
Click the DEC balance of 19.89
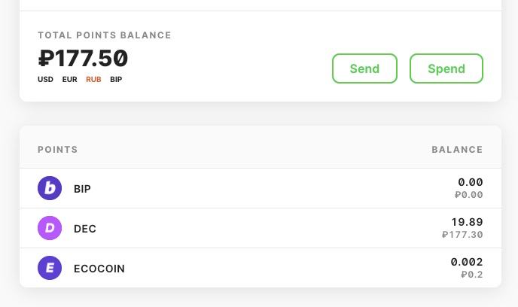(467, 222)
